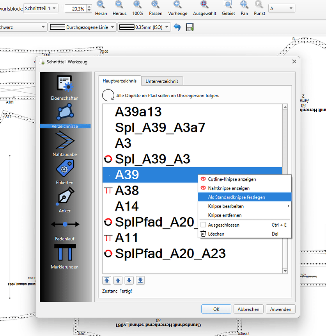This screenshot has width=326, height=336.
Task: Toggle Nahtknipse anzeigen visibility
Action: click(244, 188)
